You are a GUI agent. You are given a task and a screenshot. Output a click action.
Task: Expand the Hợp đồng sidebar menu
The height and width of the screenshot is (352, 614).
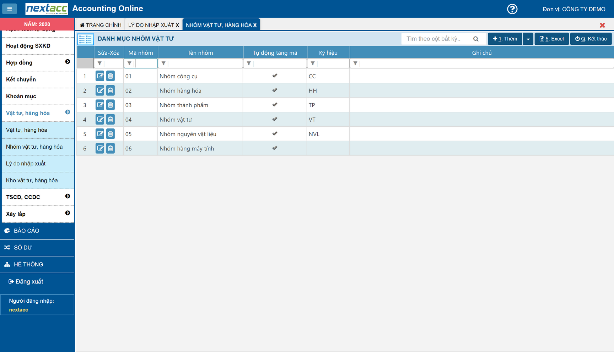(68, 62)
